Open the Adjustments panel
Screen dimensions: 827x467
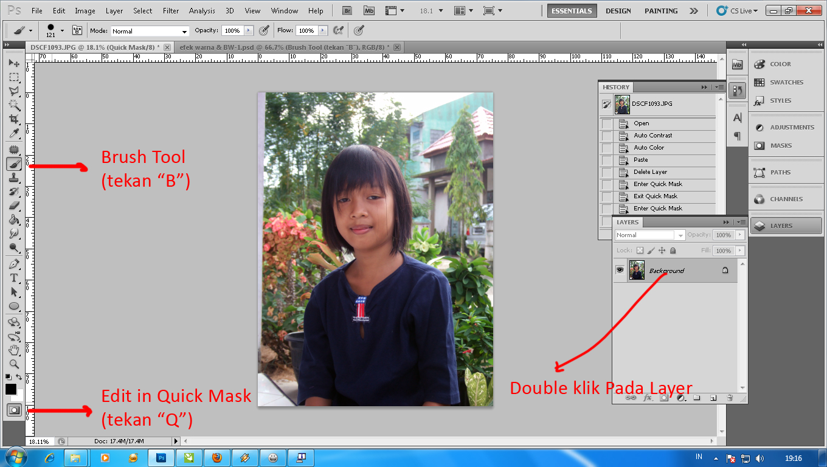(x=786, y=127)
